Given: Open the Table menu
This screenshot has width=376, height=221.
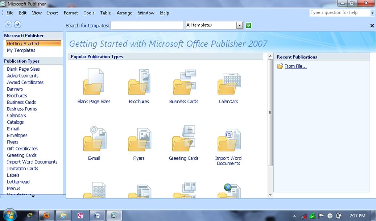Looking at the screenshot, I should (x=106, y=13).
